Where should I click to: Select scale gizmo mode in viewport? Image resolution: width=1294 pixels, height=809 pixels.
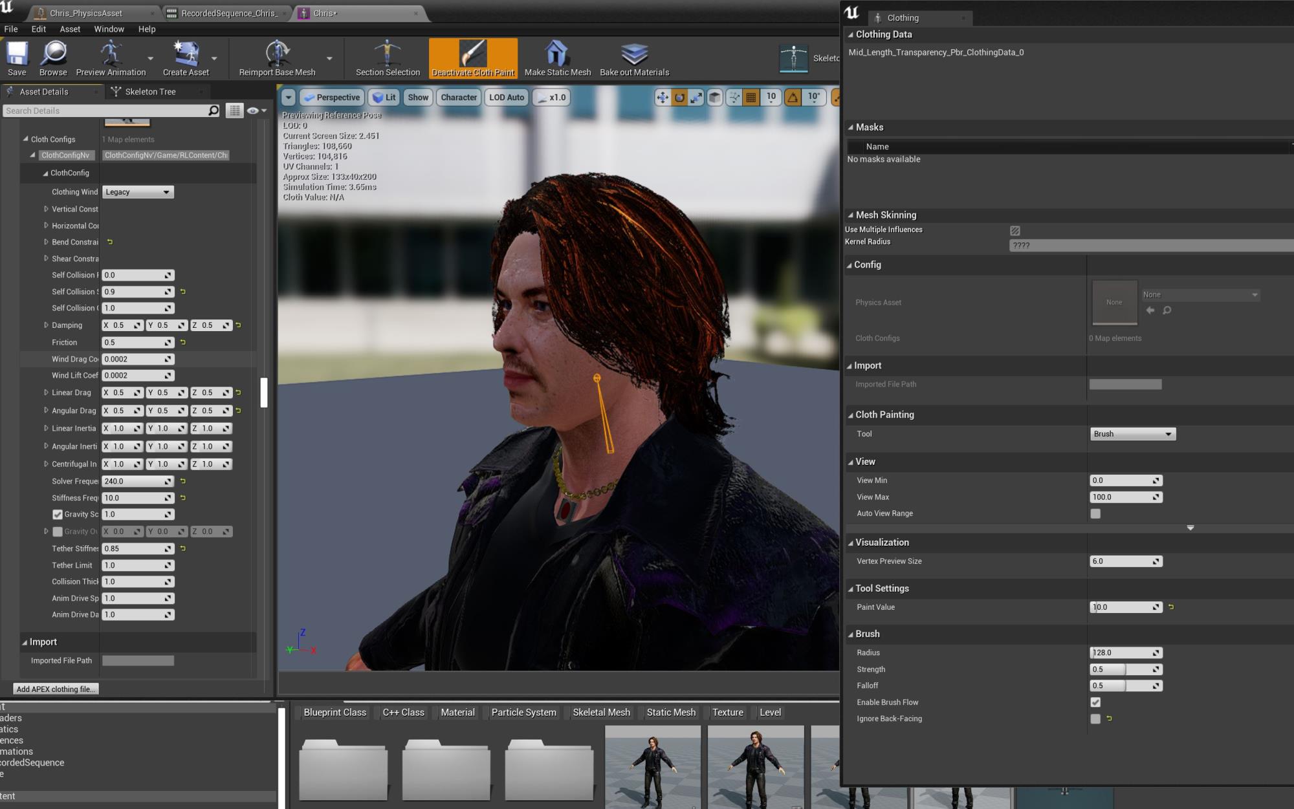tap(696, 98)
